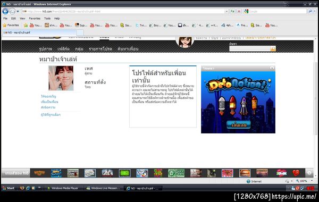Select the hi5 browser tab
Viewport: 319px width, 202px height.
click(x=39, y=32)
